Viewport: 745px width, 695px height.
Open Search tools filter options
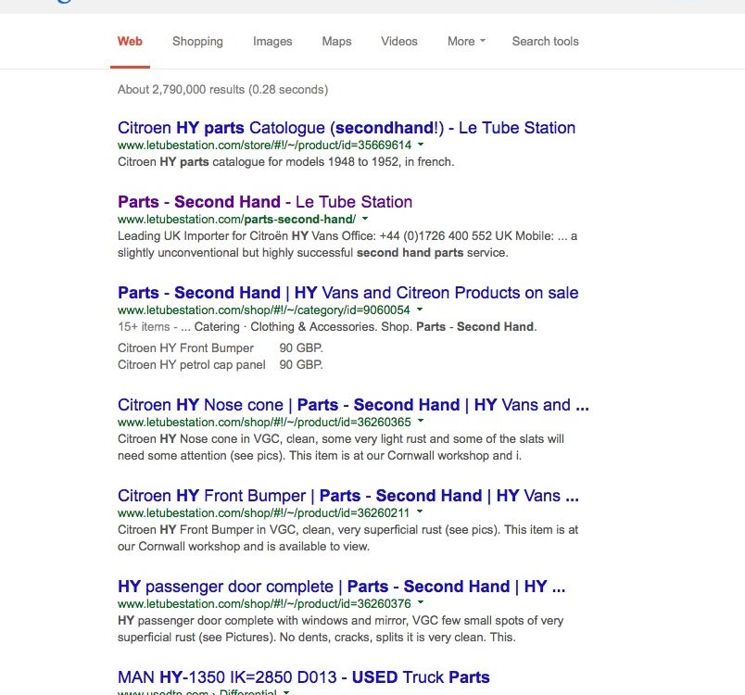545,42
